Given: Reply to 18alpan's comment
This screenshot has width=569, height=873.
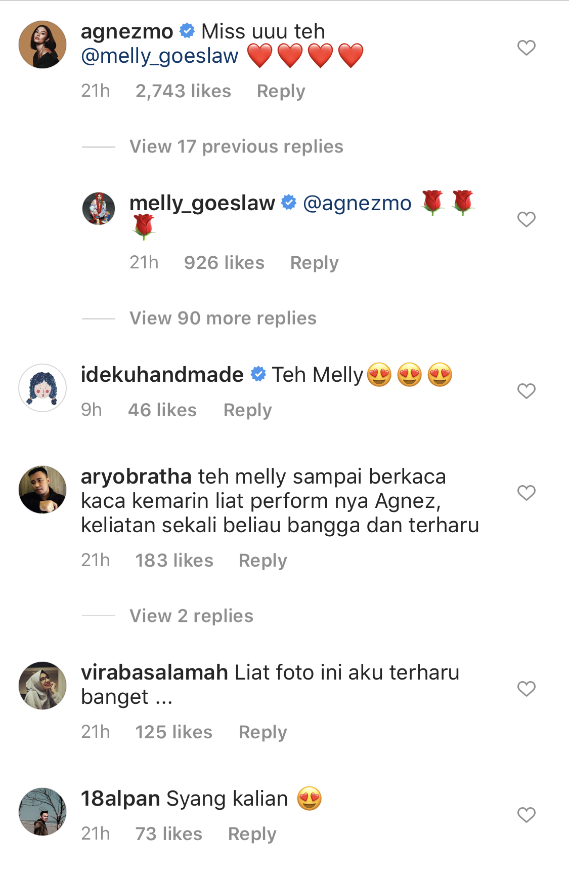Looking at the screenshot, I should coord(252,834).
